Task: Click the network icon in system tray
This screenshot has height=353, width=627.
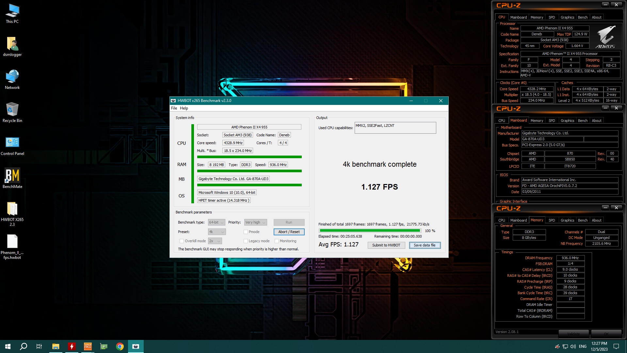Action: (x=565, y=346)
